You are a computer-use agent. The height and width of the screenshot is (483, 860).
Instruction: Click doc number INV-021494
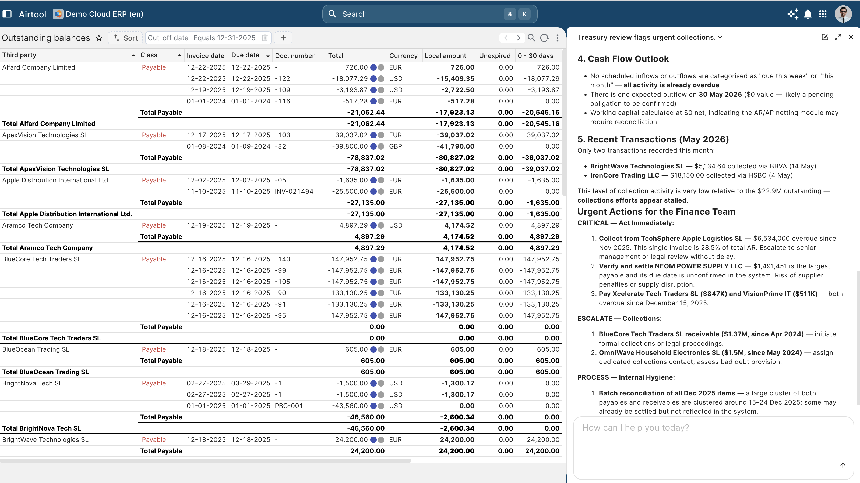pos(294,191)
